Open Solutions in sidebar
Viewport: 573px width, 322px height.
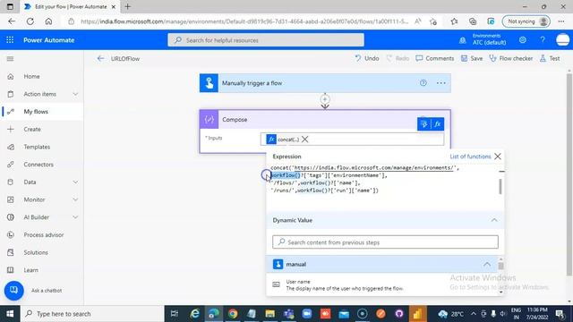(x=36, y=252)
